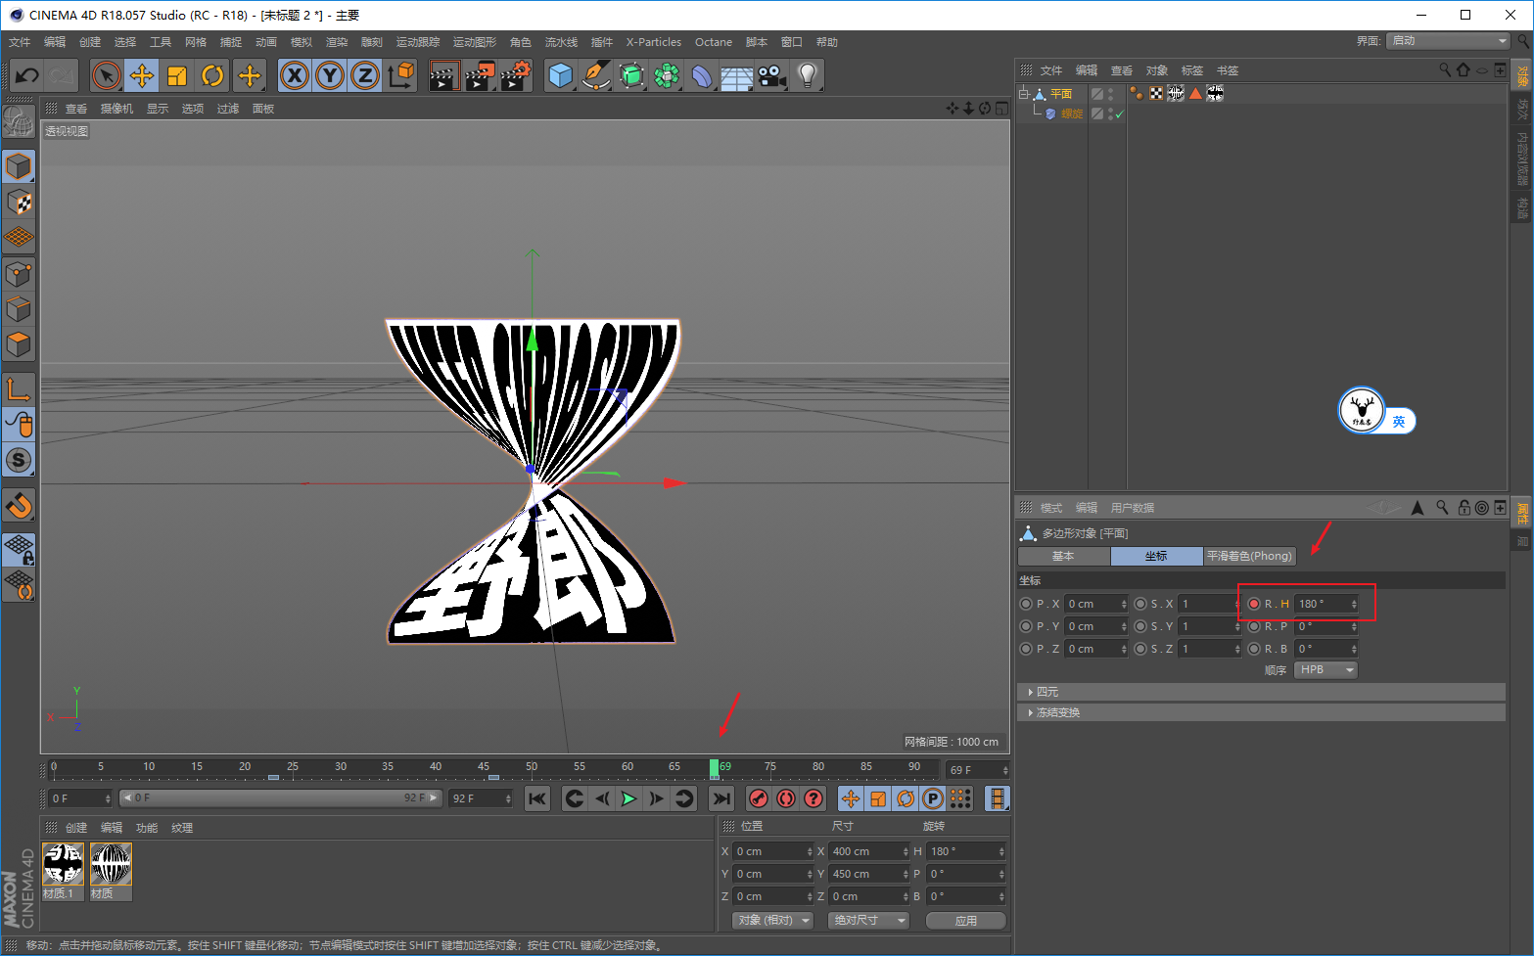The image size is (1534, 956).
Task: Toggle X axis lock
Action: pyautogui.click(x=295, y=75)
